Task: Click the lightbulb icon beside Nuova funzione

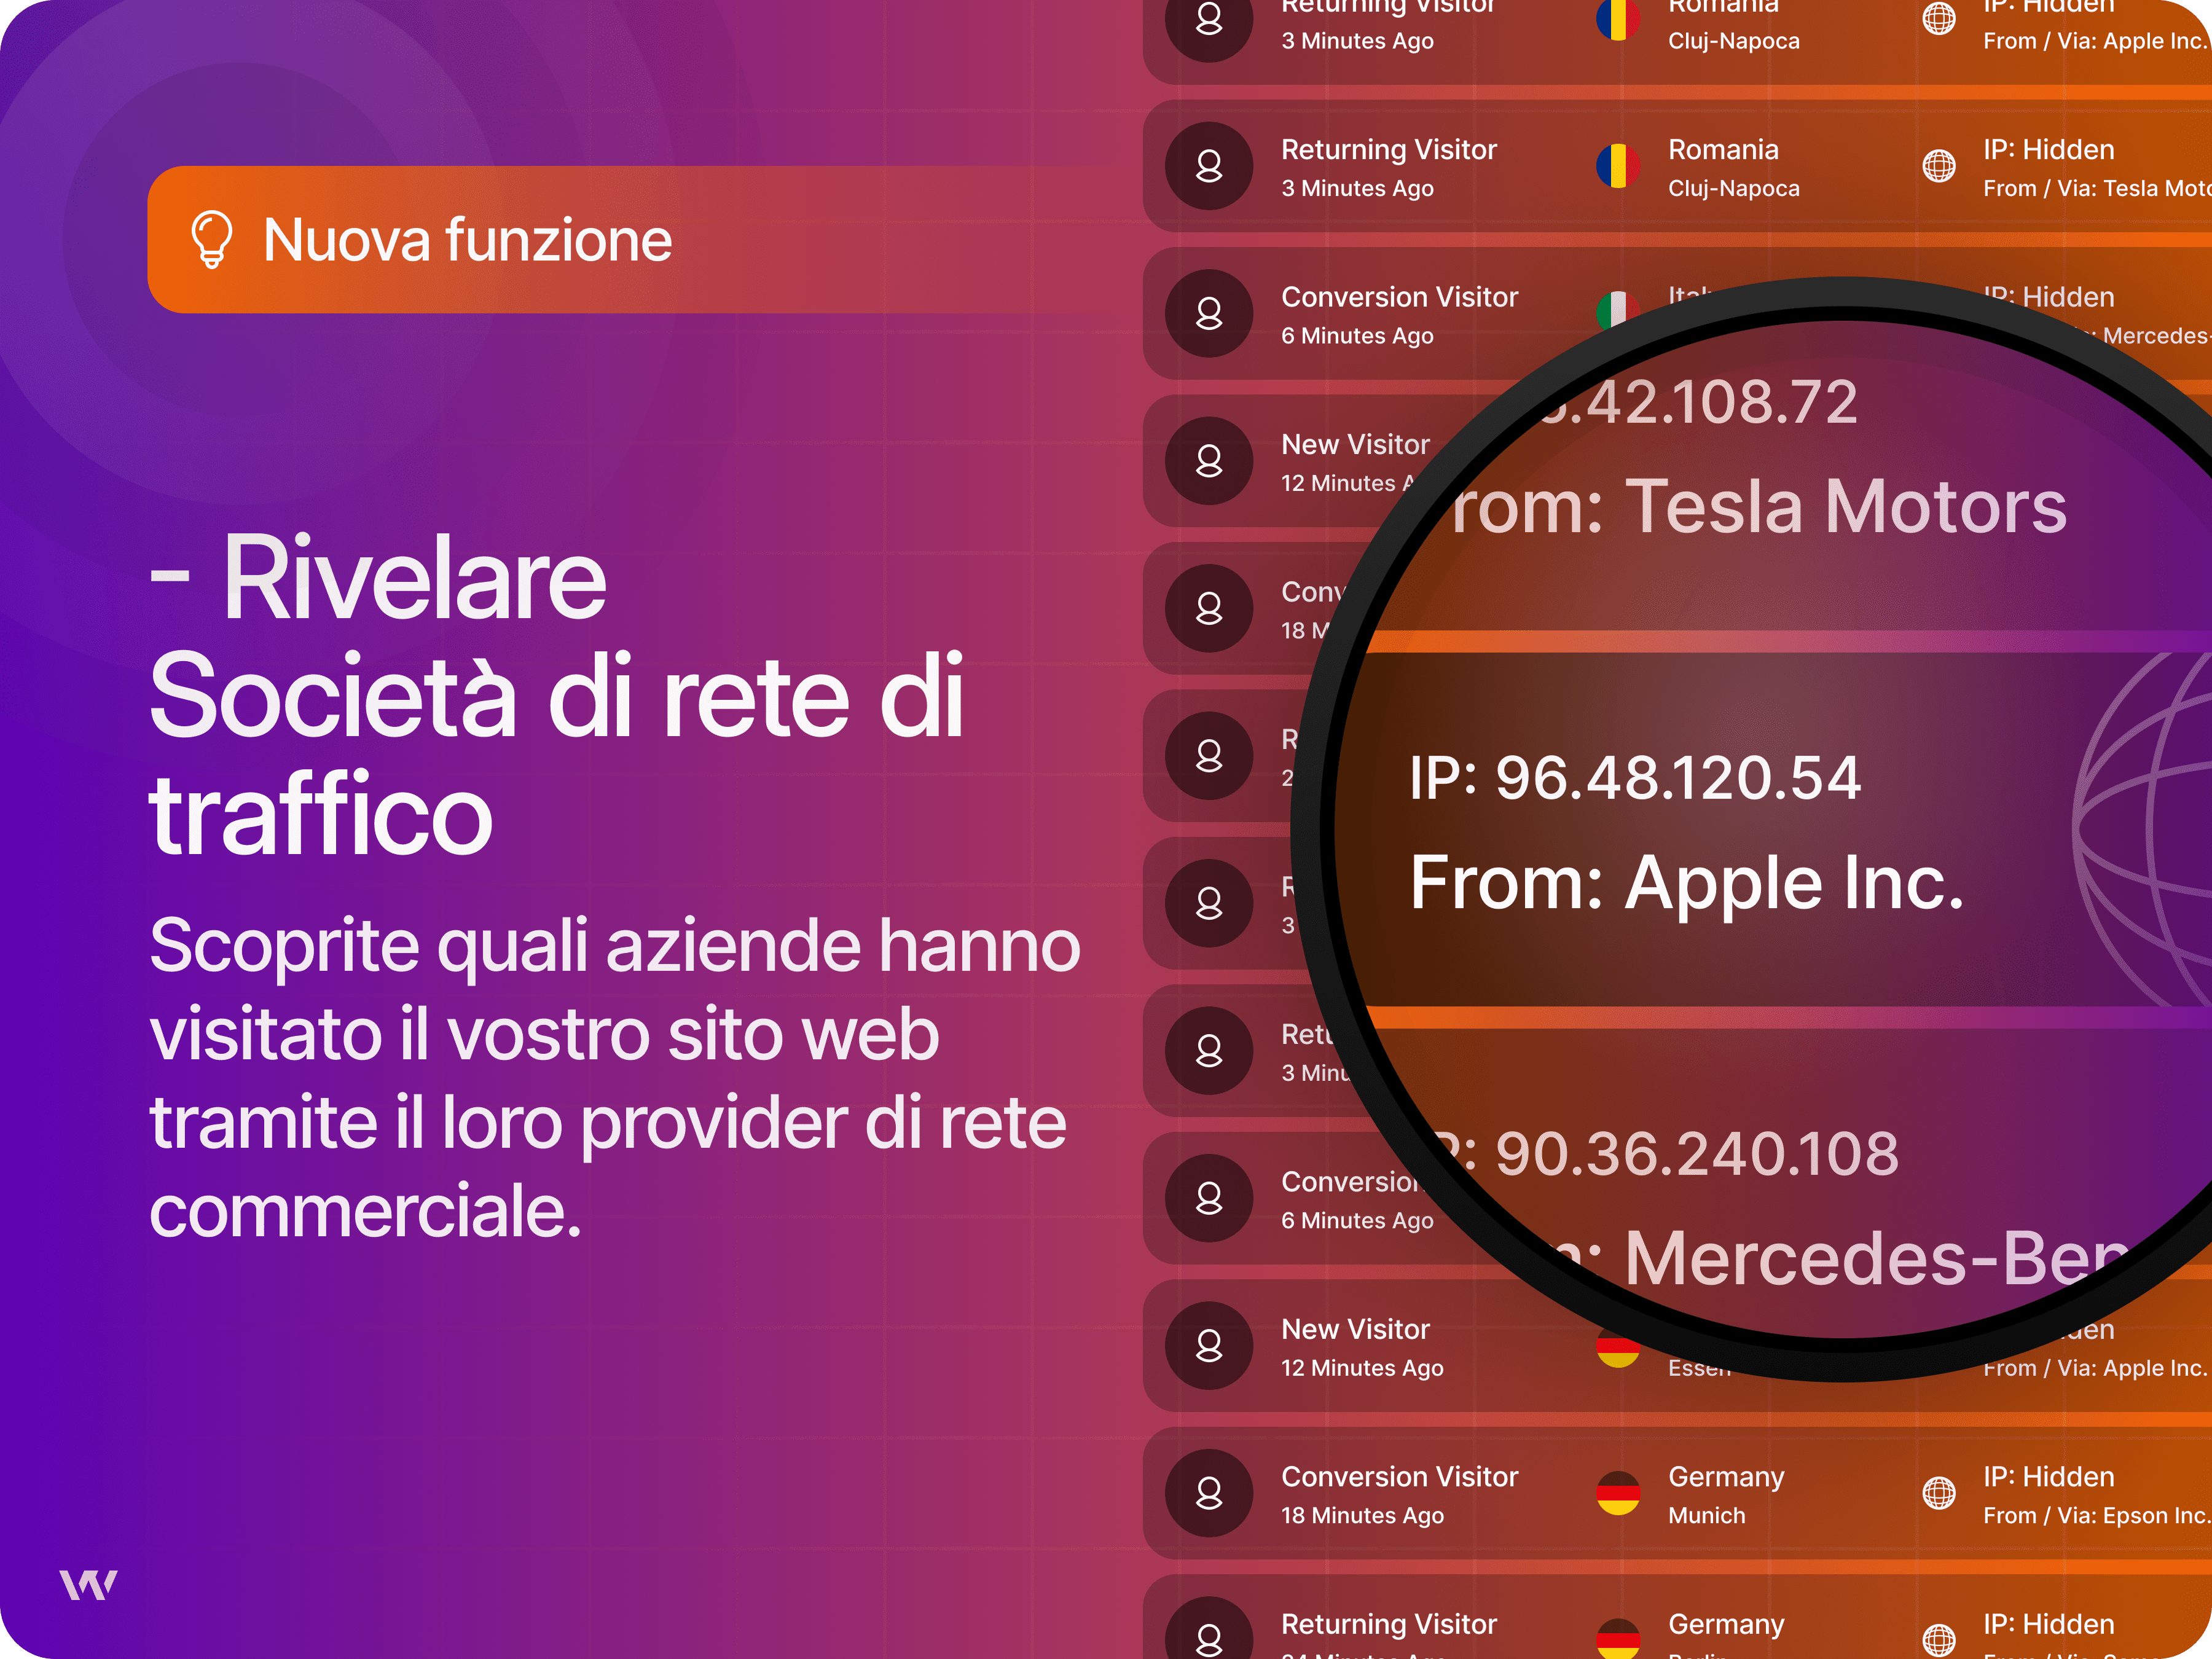Action: (211, 240)
